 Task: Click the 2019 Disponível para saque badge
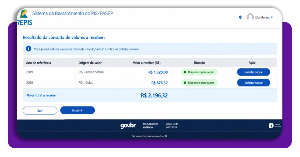tap(199, 72)
